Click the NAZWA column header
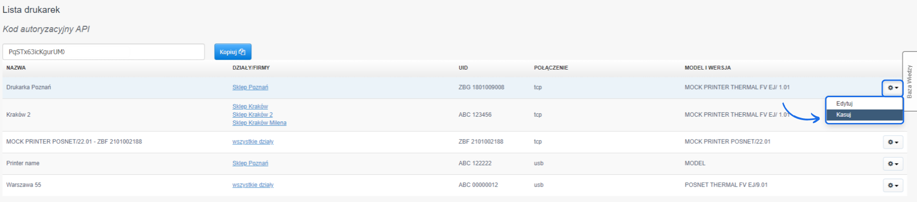917x202 pixels. [16, 68]
